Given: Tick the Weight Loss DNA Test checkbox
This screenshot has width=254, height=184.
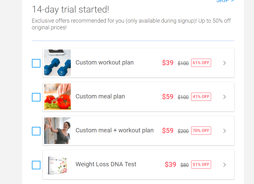Looking at the screenshot, I should pyautogui.click(x=36, y=165).
